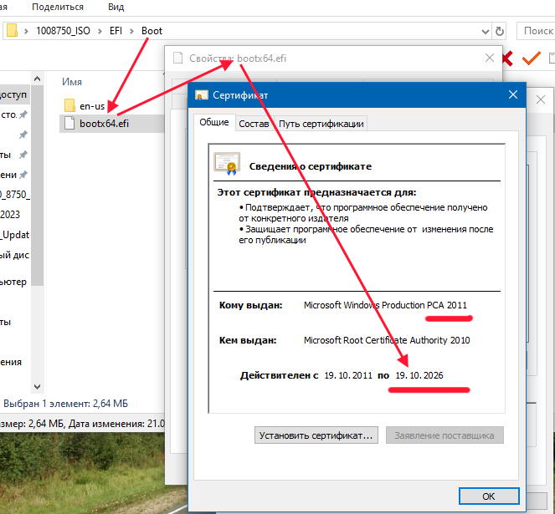Click the start date 19. 10. 2011
The height and width of the screenshot is (514, 555).
(x=348, y=375)
